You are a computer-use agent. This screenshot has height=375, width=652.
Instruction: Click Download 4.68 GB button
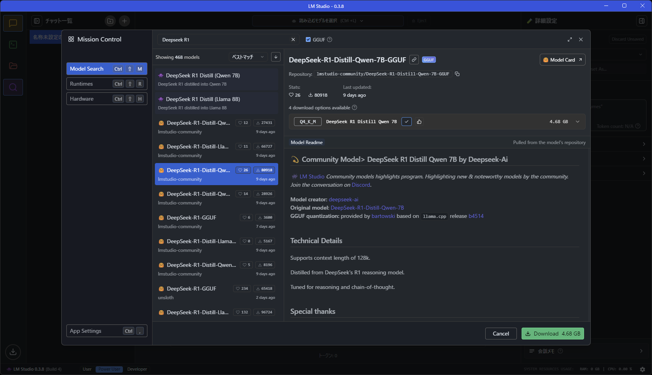click(553, 334)
